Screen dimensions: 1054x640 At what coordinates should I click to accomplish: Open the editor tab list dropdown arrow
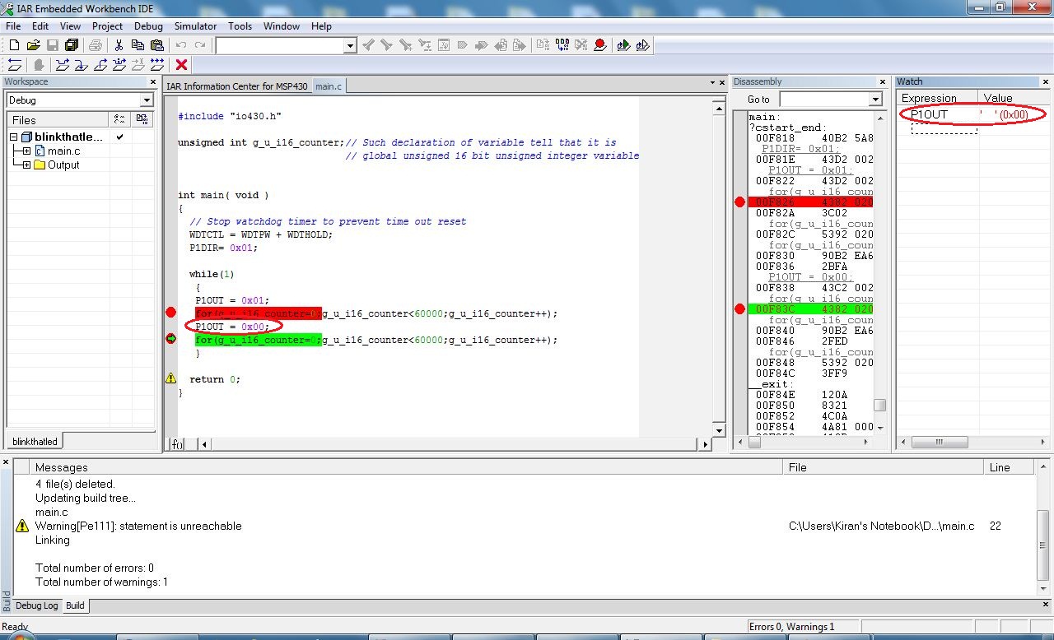click(x=712, y=83)
